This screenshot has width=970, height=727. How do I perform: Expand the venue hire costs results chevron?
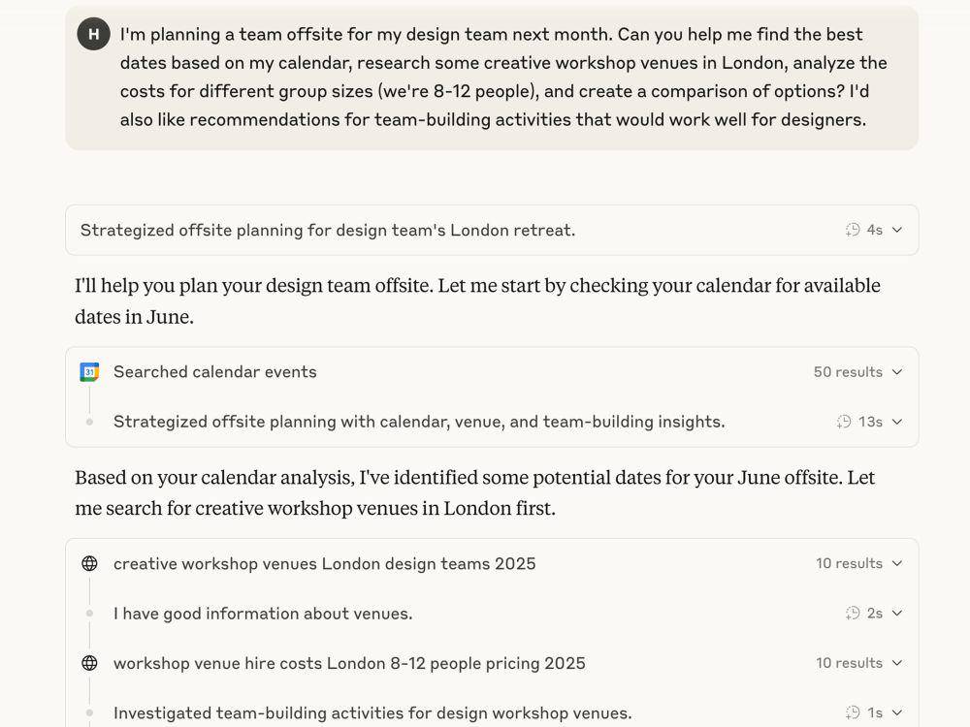coord(897,663)
